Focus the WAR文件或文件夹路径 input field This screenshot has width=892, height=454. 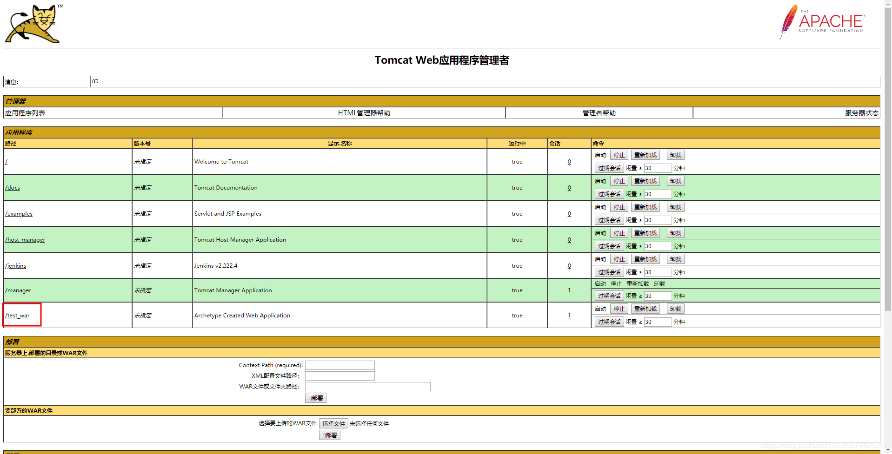tap(368, 387)
